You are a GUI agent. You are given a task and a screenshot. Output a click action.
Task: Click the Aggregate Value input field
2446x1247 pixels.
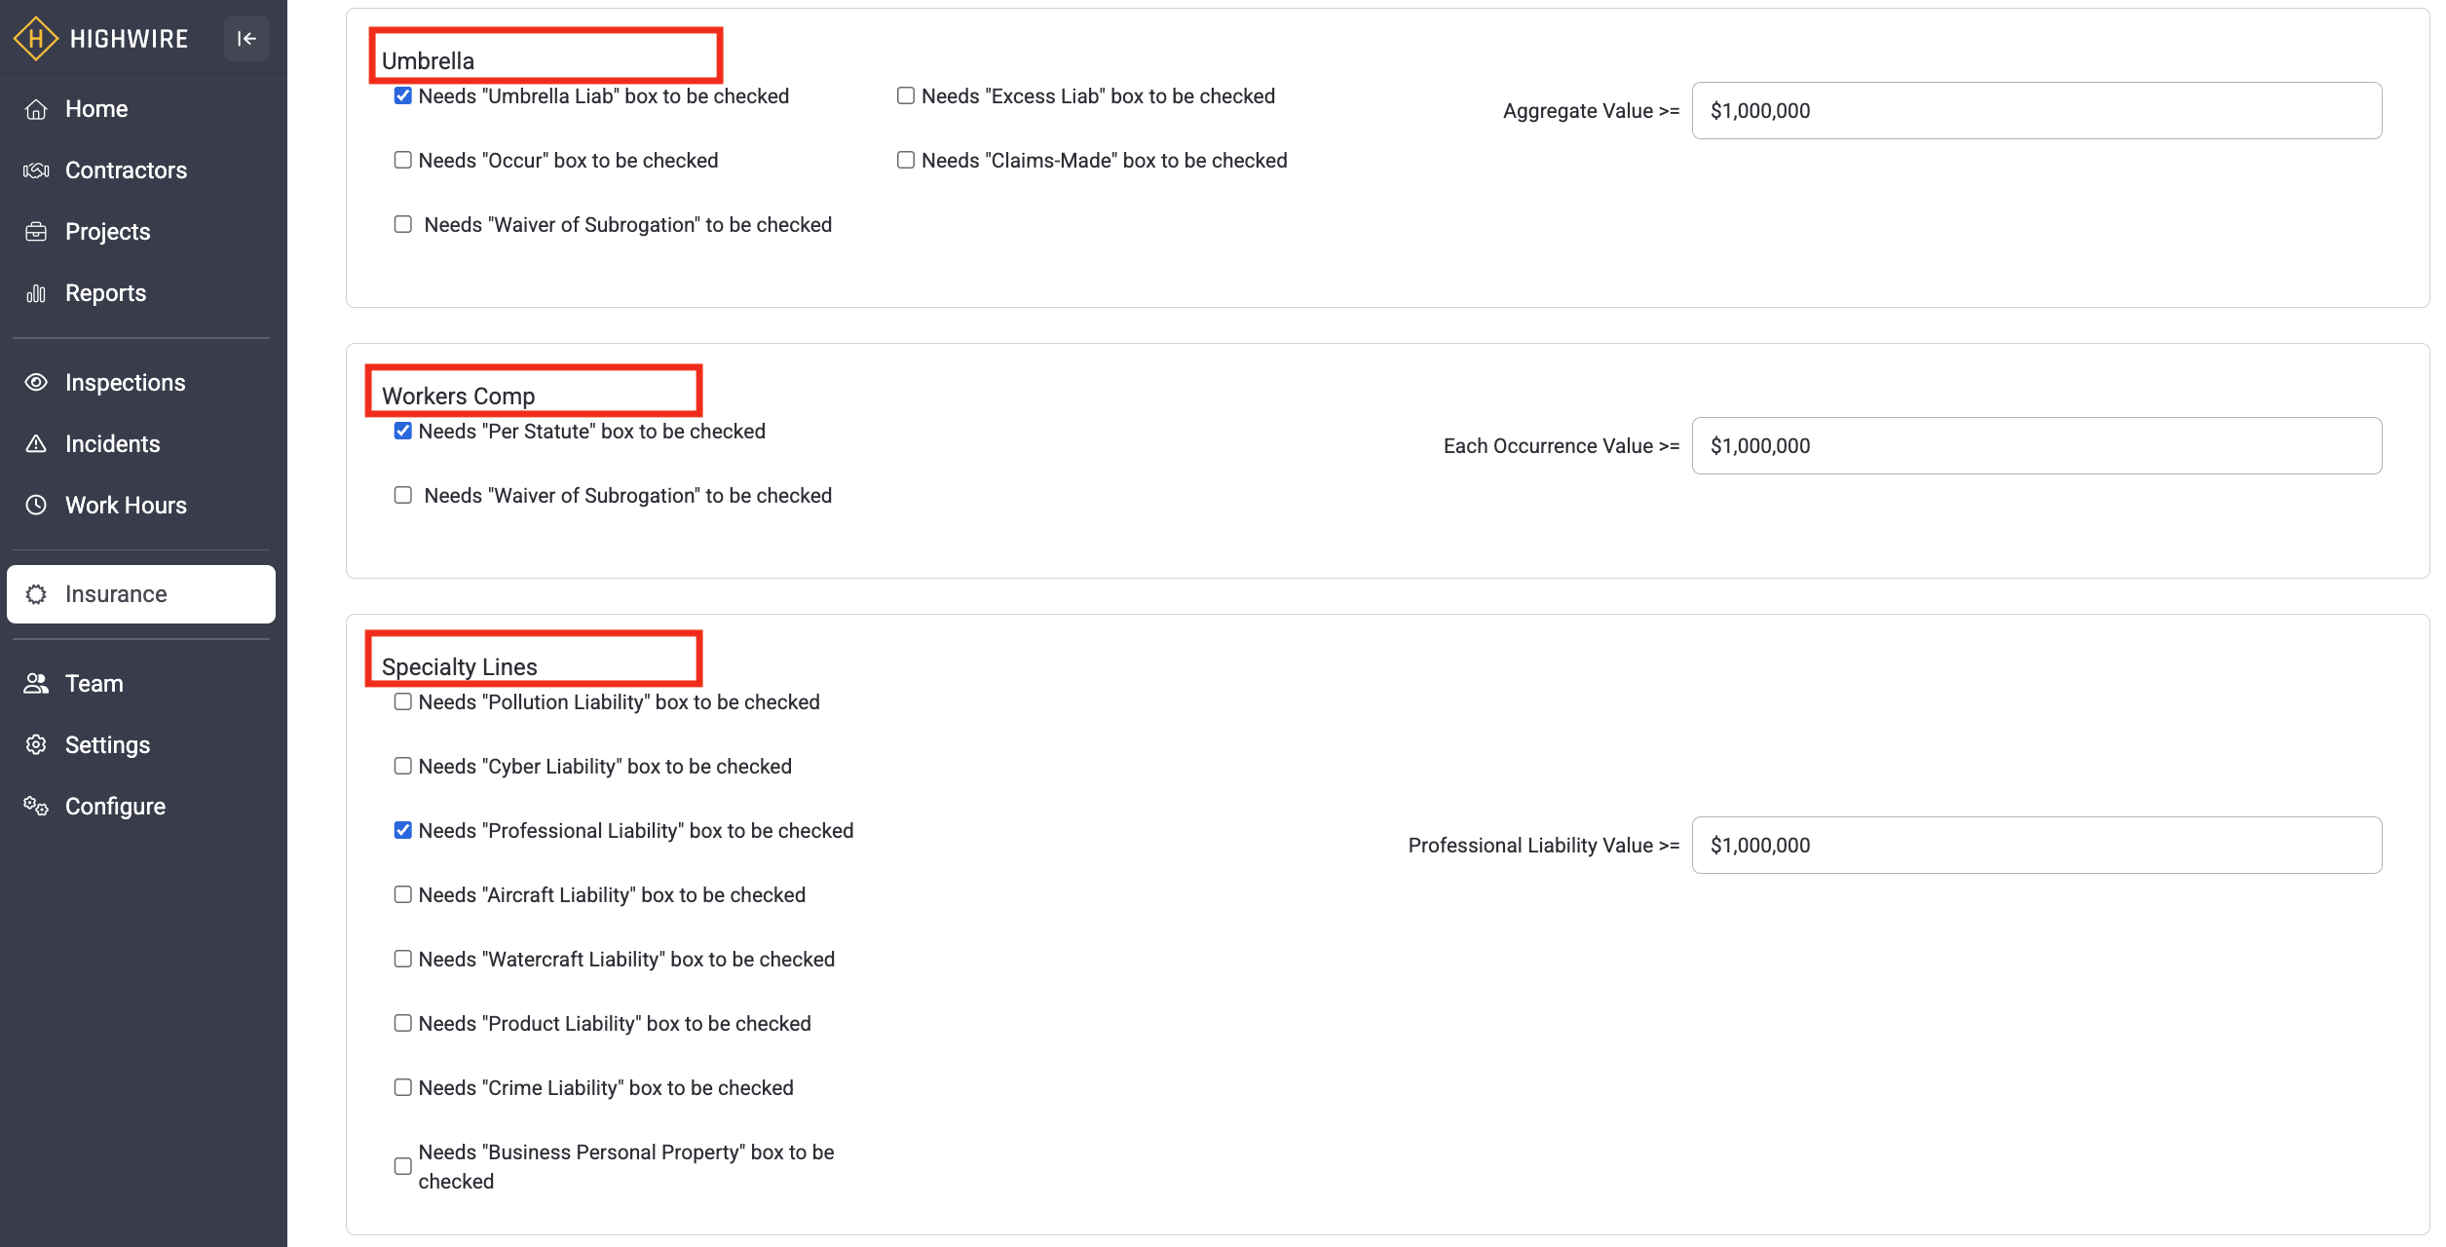(2036, 111)
